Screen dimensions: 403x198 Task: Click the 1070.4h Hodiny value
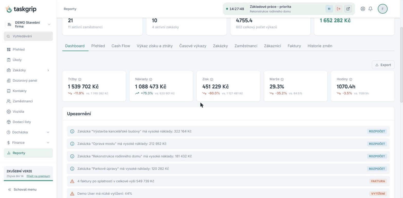(346, 87)
